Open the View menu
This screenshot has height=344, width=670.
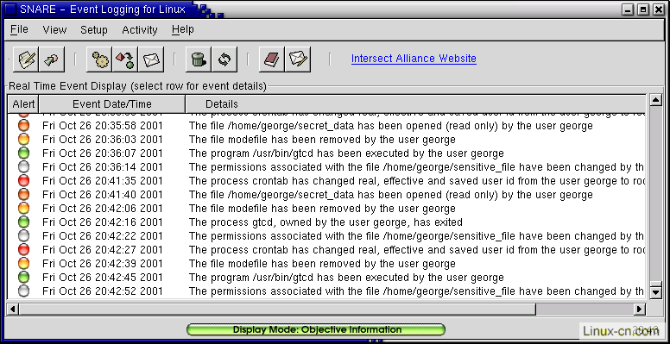click(x=54, y=30)
